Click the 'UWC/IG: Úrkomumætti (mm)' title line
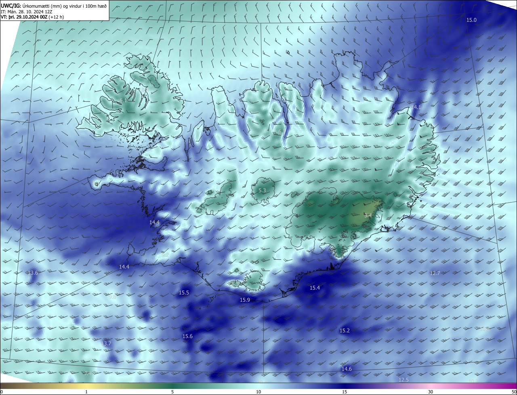The width and height of the screenshot is (517, 395). point(54,5)
